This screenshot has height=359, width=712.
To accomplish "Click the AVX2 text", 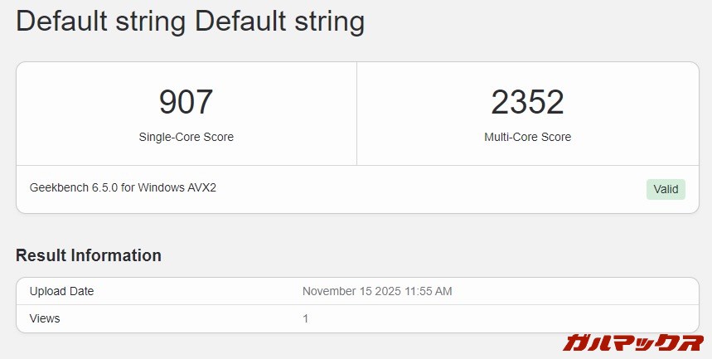I will [x=203, y=187].
